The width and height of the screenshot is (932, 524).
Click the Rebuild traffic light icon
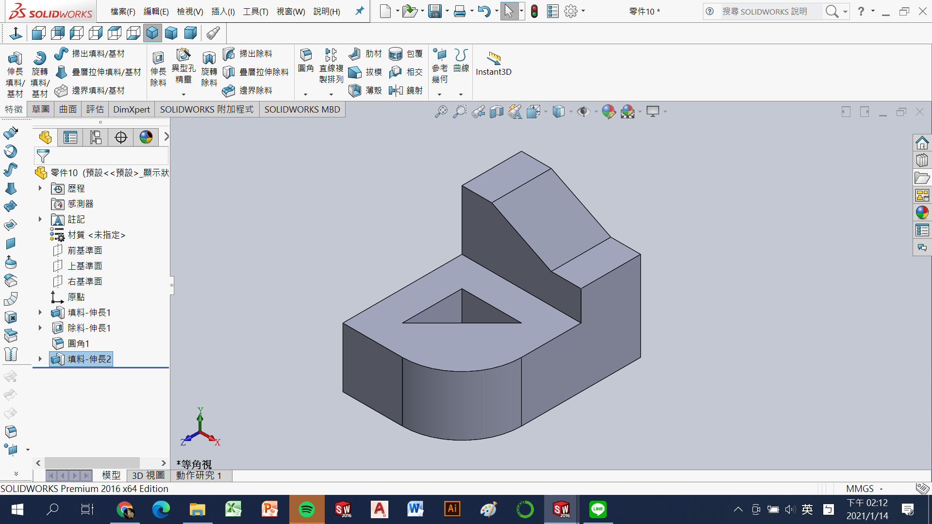(x=534, y=11)
